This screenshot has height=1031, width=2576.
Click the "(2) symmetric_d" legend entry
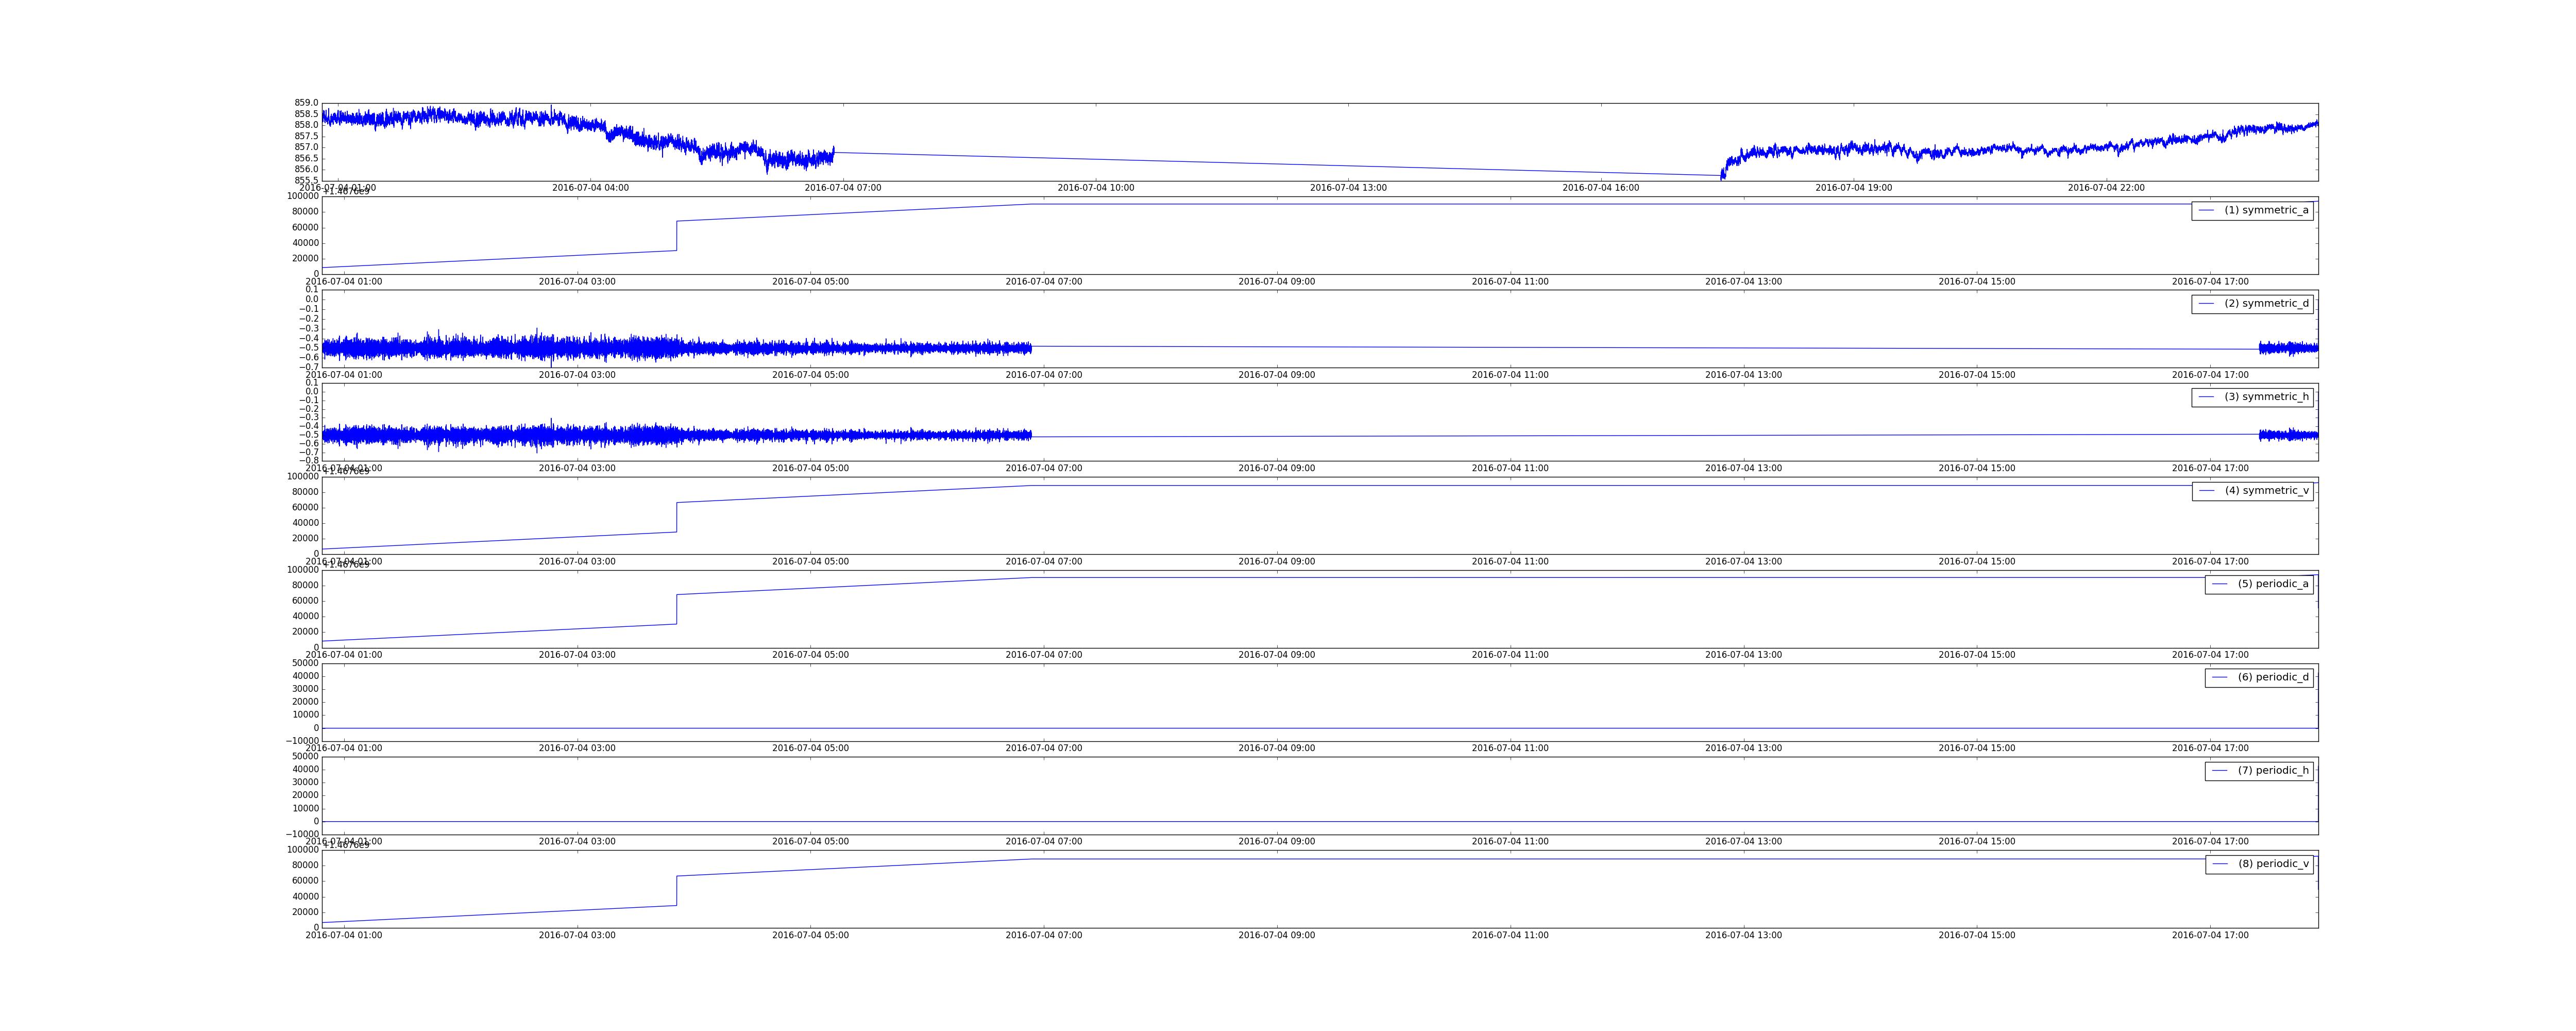coord(2252,303)
